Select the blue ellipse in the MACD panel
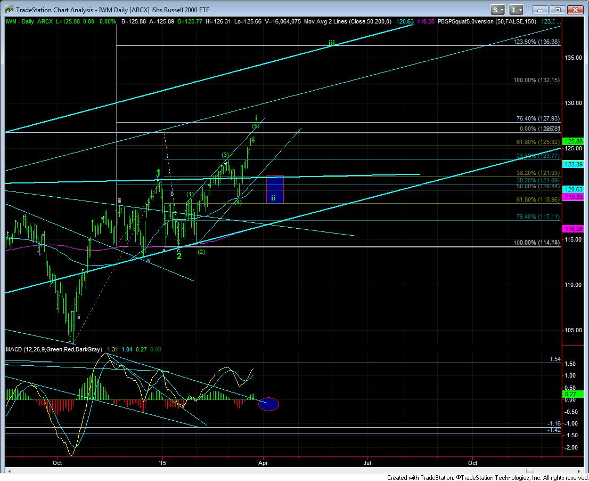 [x=268, y=404]
